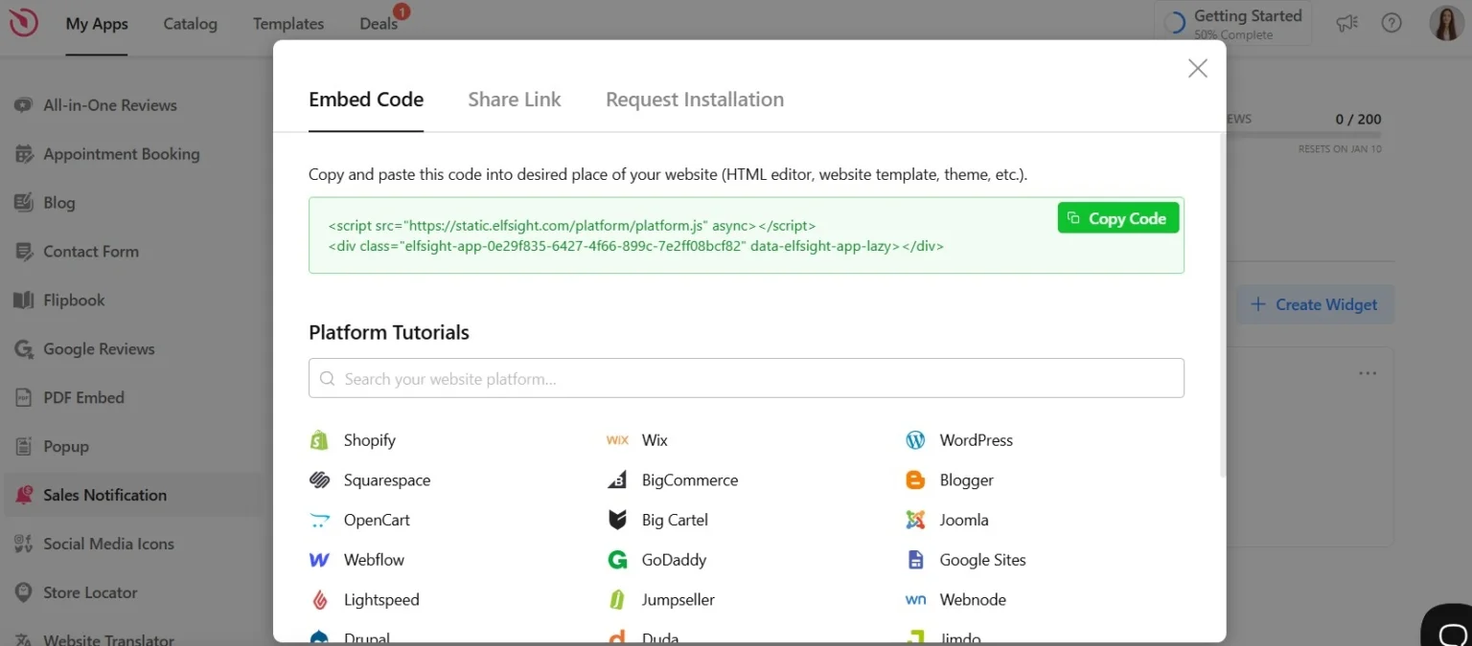Open the profile menu via the avatar
Screen dimensions: 1472x646
point(1446,22)
